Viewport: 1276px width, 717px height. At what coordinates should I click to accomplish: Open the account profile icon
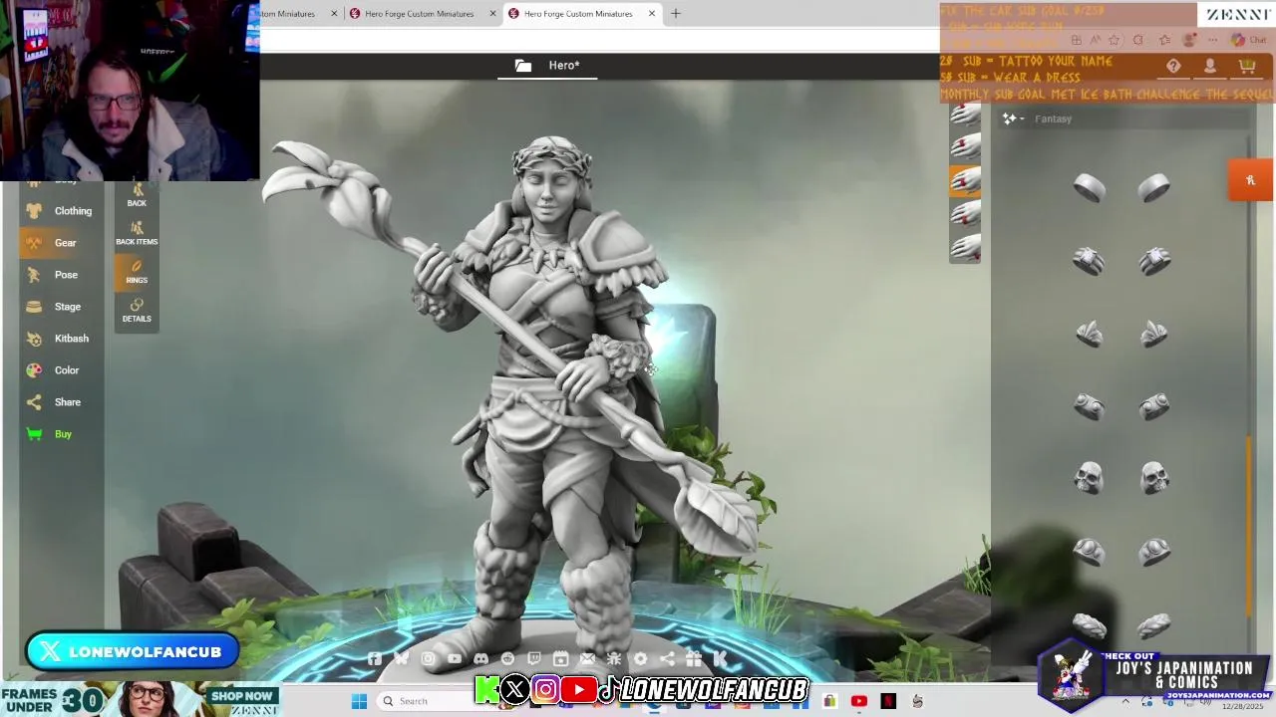[x=1209, y=66]
